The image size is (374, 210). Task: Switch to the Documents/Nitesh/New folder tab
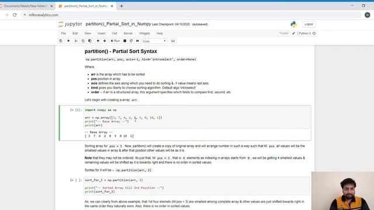[x=26, y=6]
